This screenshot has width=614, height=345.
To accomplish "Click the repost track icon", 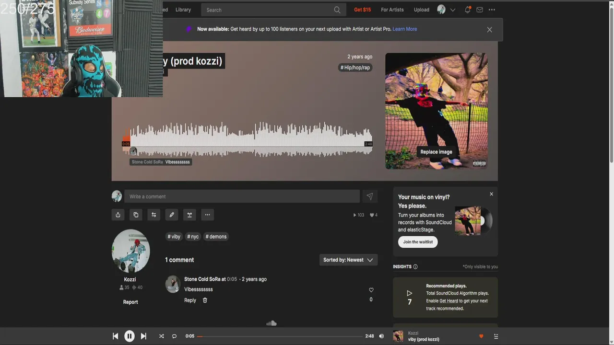I will [x=153, y=215].
